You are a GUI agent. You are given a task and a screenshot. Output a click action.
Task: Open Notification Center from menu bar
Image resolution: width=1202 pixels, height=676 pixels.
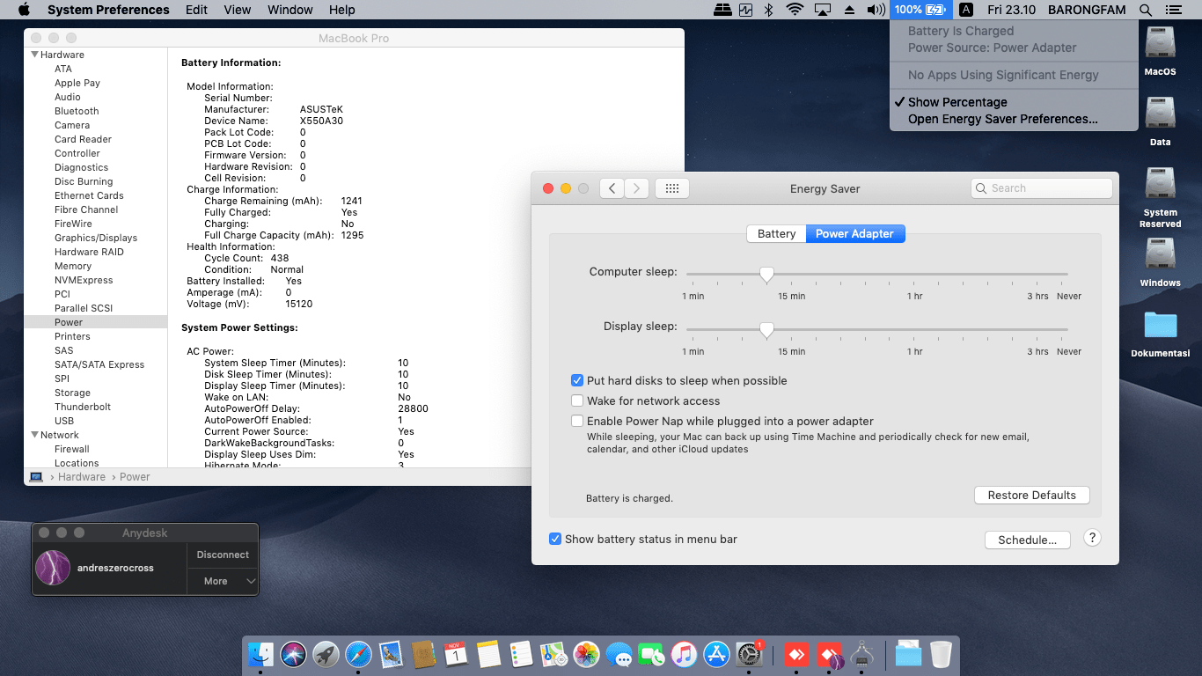(1172, 10)
